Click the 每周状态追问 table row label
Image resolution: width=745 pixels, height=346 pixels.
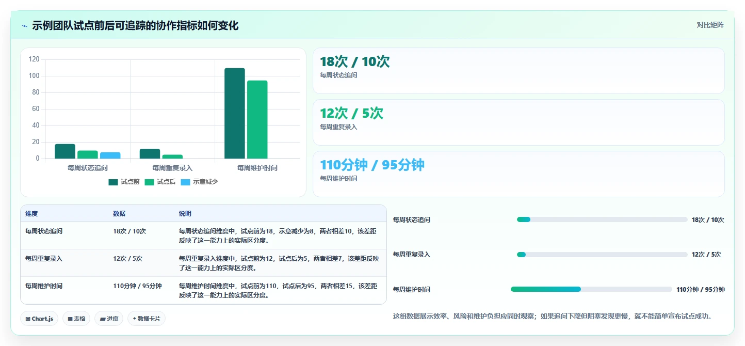point(44,231)
